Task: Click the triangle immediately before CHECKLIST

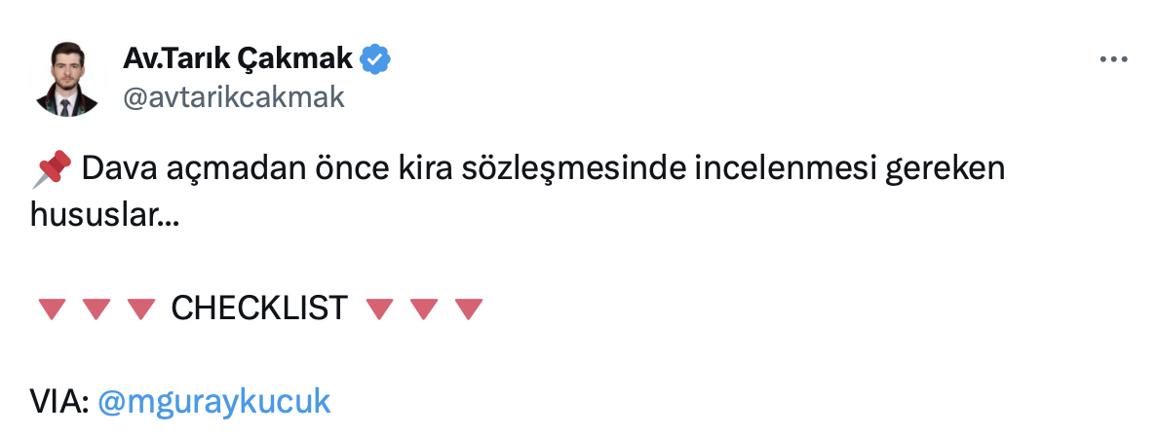Action: [140, 309]
